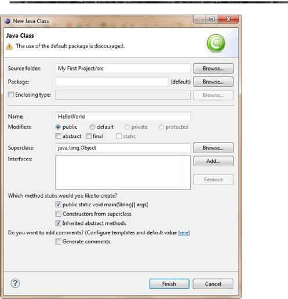Click the green Java class wizard icon
The width and height of the screenshot is (288, 299).
coord(216,43)
